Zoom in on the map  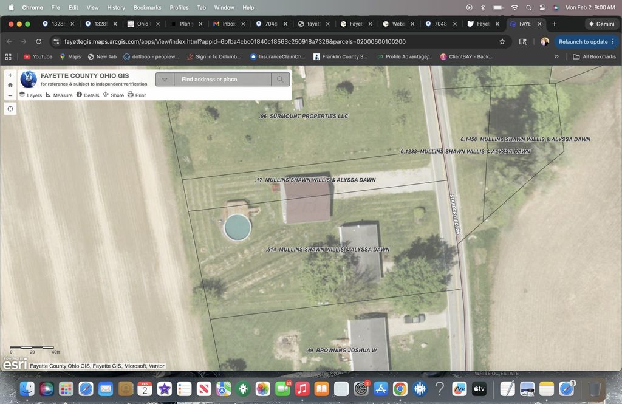[x=10, y=75]
